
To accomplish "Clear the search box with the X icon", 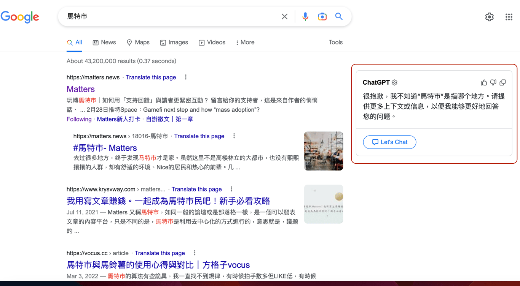I will tap(284, 17).
